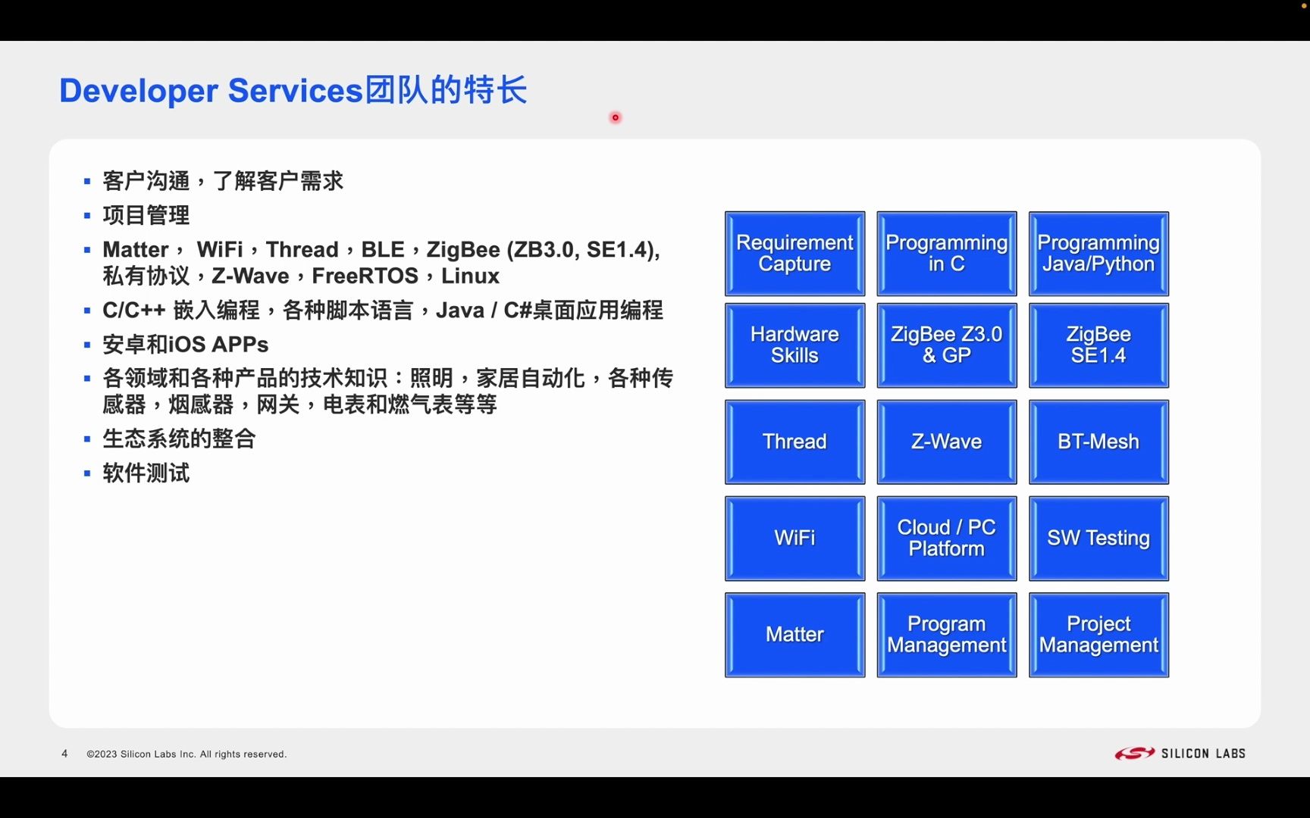This screenshot has height=818, width=1310.
Task: Select the Hardware Skills tile
Action: coord(794,345)
